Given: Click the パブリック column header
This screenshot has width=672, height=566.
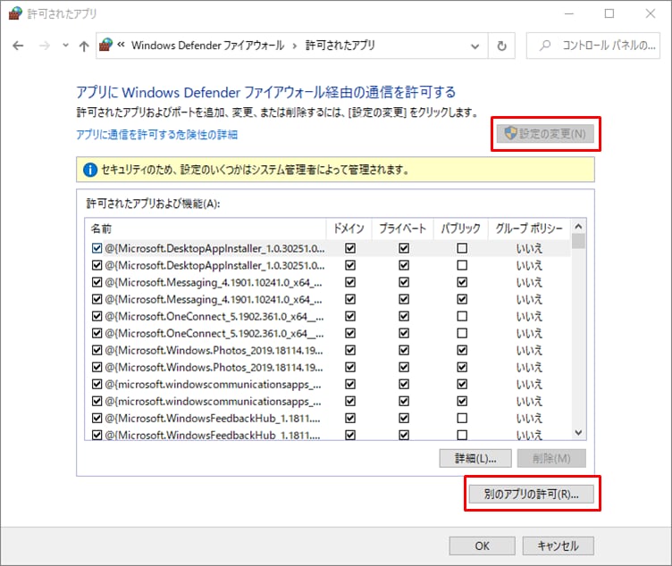Looking at the screenshot, I should (461, 229).
